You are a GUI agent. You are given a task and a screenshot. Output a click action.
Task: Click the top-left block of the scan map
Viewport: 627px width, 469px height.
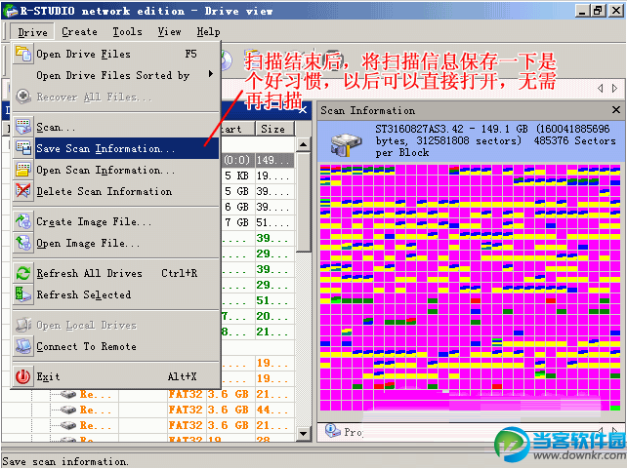tap(325, 170)
